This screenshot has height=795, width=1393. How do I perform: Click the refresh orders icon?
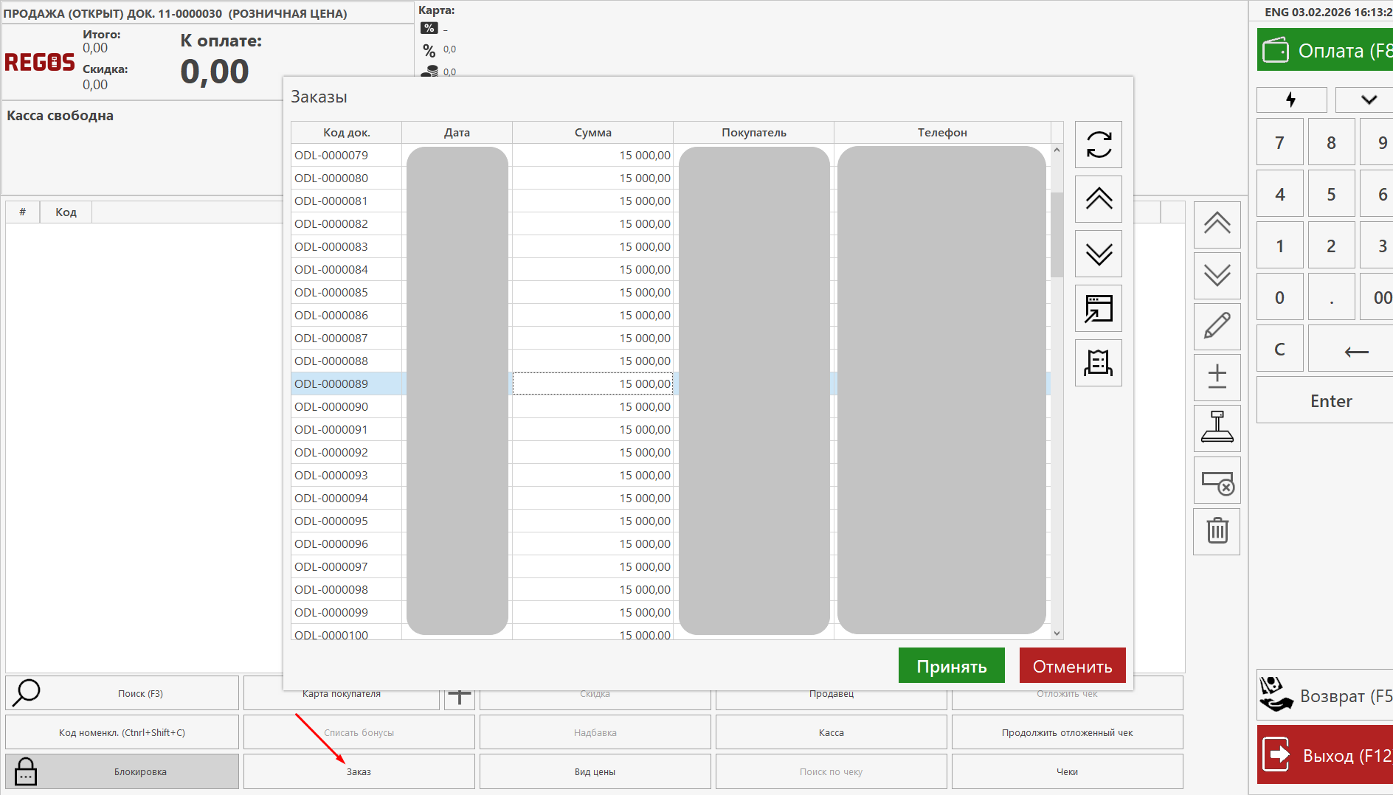point(1098,145)
